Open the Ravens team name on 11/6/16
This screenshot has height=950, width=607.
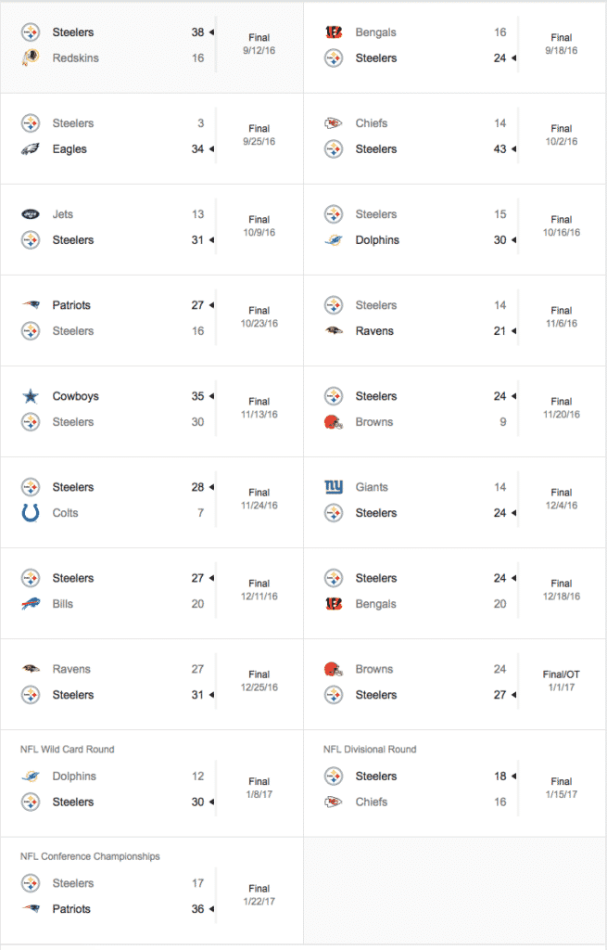coord(374,331)
